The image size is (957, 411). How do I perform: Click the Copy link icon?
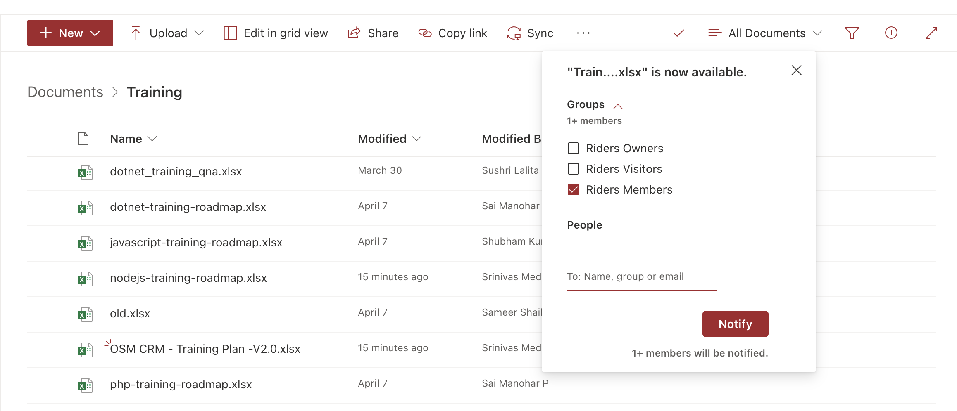(425, 33)
